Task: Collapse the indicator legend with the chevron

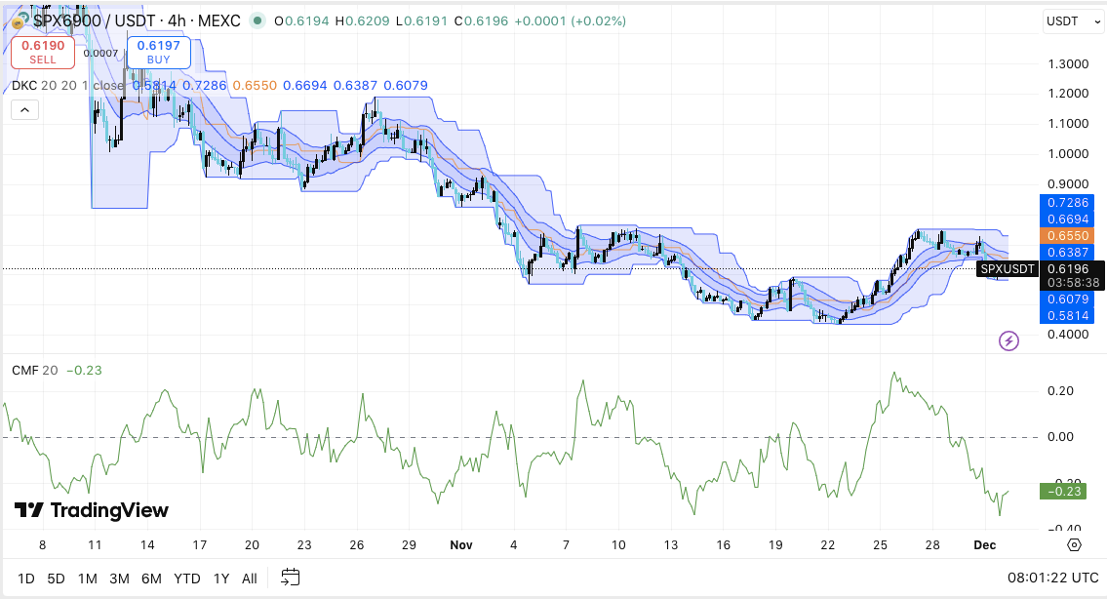Action: pyautogui.click(x=23, y=109)
